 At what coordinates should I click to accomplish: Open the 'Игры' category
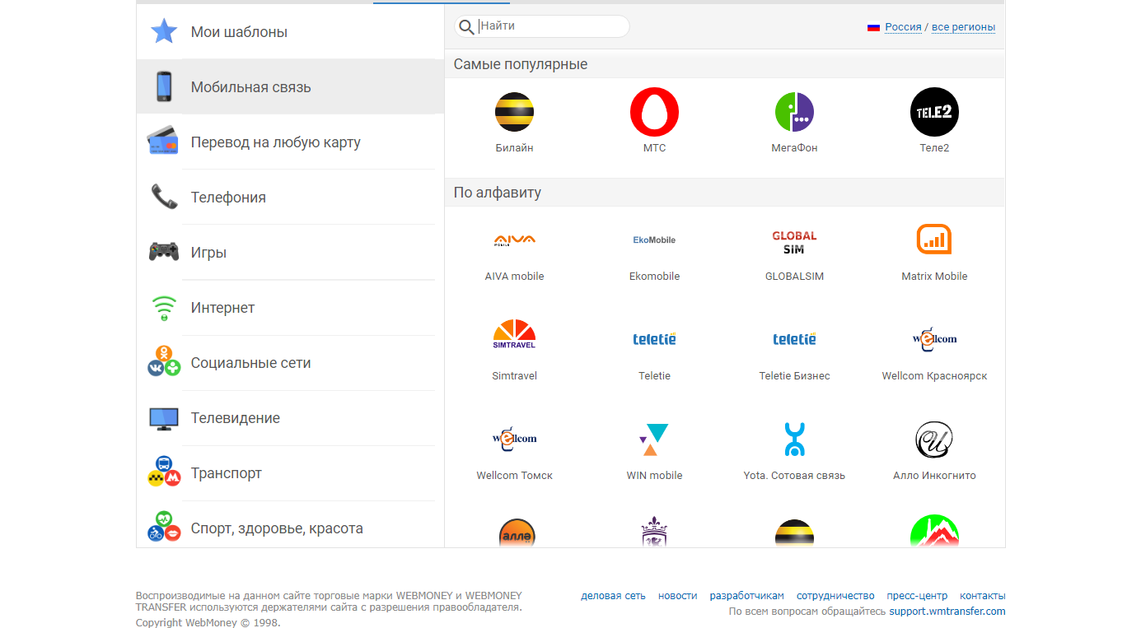click(208, 253)
